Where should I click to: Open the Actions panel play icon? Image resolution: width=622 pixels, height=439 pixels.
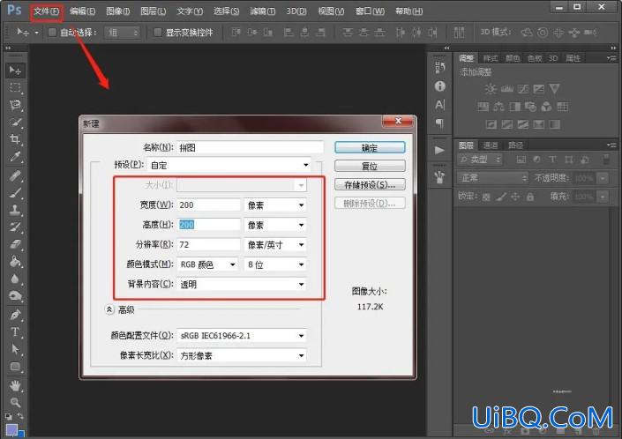coord(439,150)
